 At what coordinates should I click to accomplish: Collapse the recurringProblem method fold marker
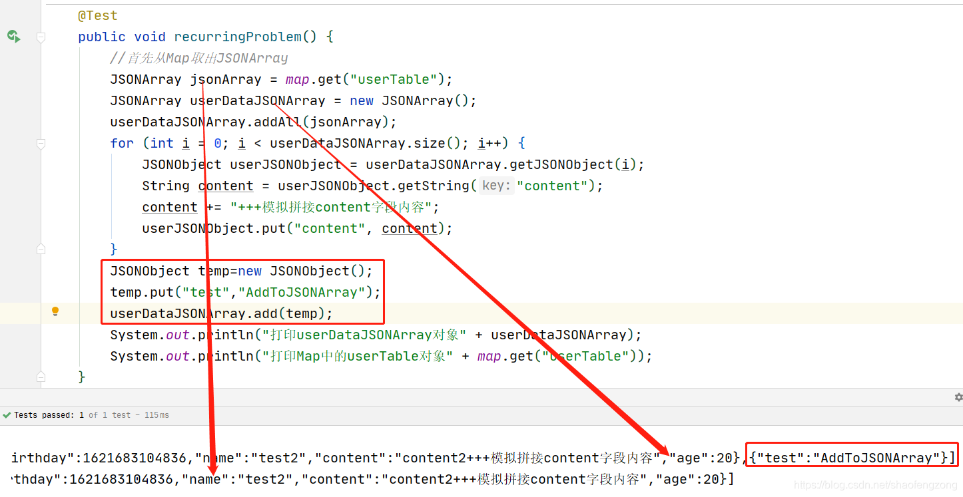41,37
